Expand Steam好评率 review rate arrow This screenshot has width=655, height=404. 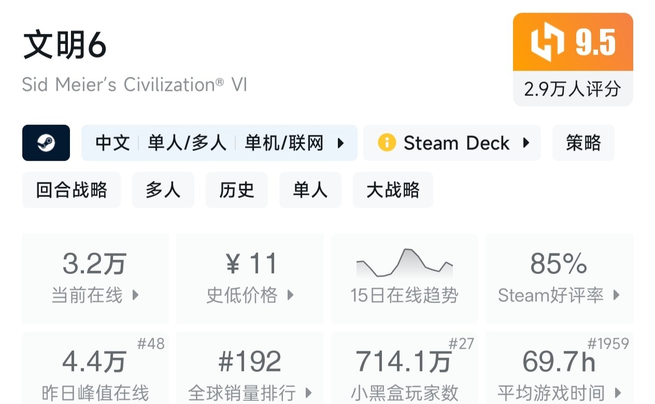pos(616,295)
